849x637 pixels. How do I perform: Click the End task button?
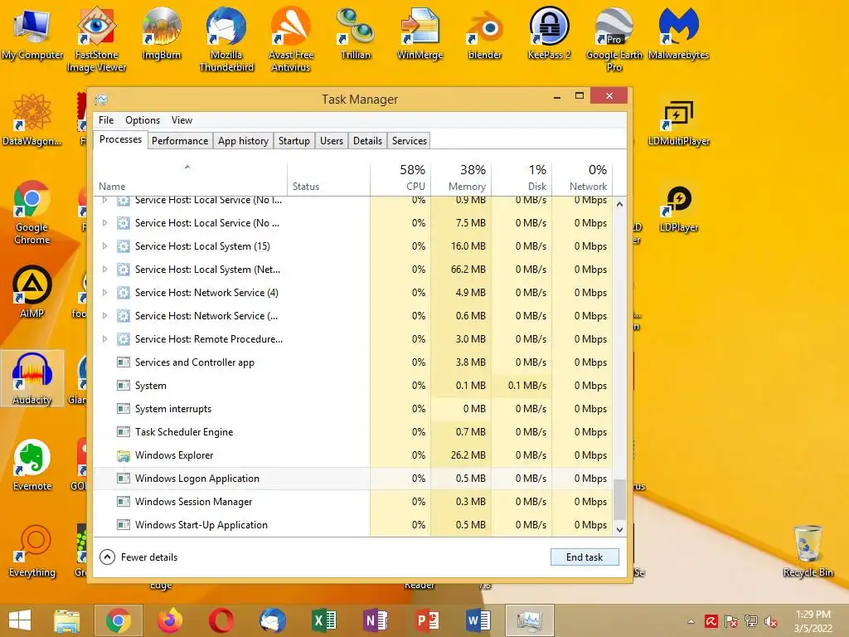(x=585, y=557)
